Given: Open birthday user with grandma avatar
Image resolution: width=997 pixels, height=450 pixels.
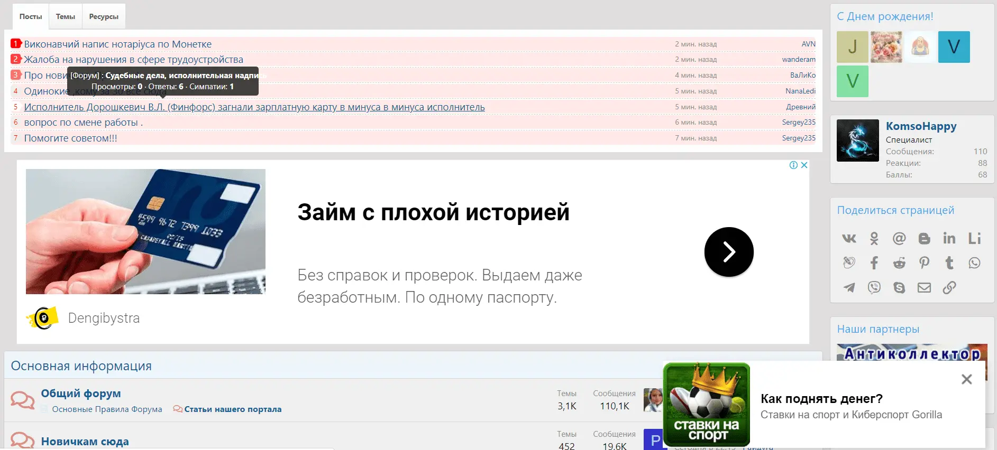Looking at the screenshot, I should [920, 47].
